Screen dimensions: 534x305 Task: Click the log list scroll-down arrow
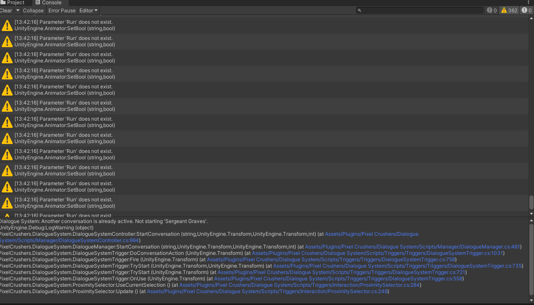[x=531, y=214]
